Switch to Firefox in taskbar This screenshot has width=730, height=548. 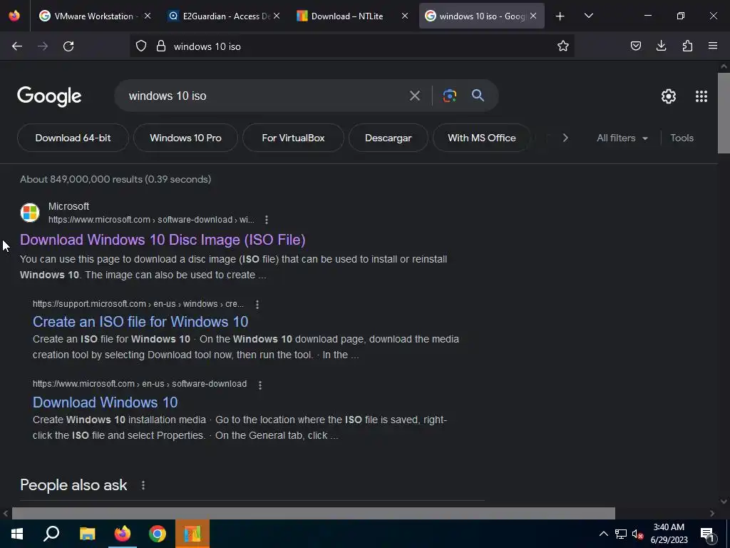click(x=123, y=533)
